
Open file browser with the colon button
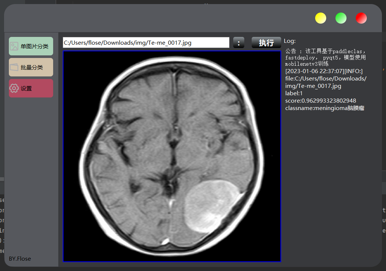(x=239, y=42)
